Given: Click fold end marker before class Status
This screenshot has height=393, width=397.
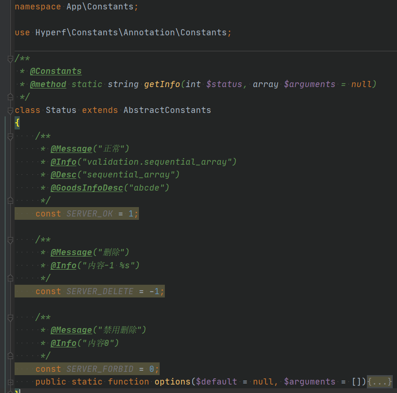Looking at the screenshot, I should 10,97.
